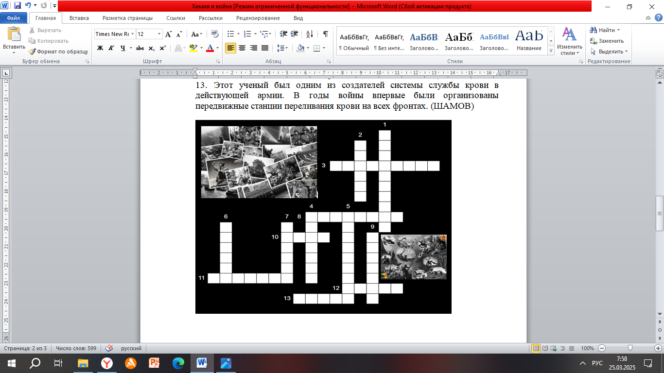Open the Вставка ribbon tab
Image resolution: width=664 pixels, height=373 pixels.
(x=79, y=18)
